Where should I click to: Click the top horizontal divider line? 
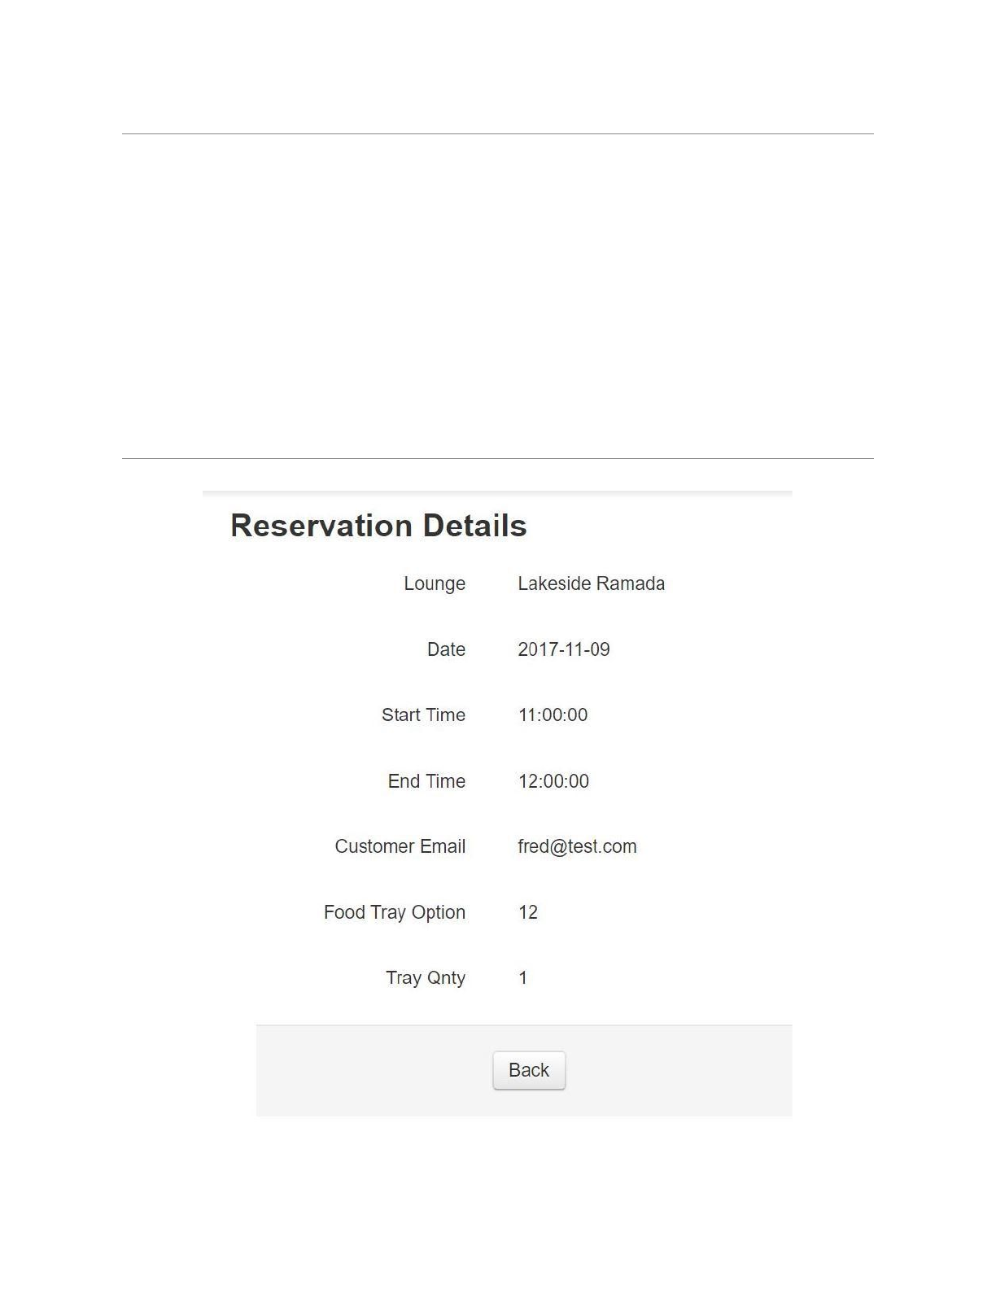(x=498, y=133)
